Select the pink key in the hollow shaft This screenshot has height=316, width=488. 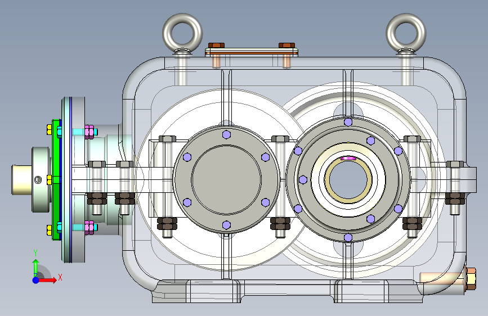[348, 159]
